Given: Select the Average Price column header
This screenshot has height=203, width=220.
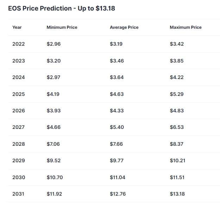Looking at the screenshot, I should (x=124, y=27).
